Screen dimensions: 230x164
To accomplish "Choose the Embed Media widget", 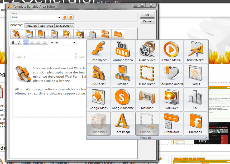I will 171,52.
